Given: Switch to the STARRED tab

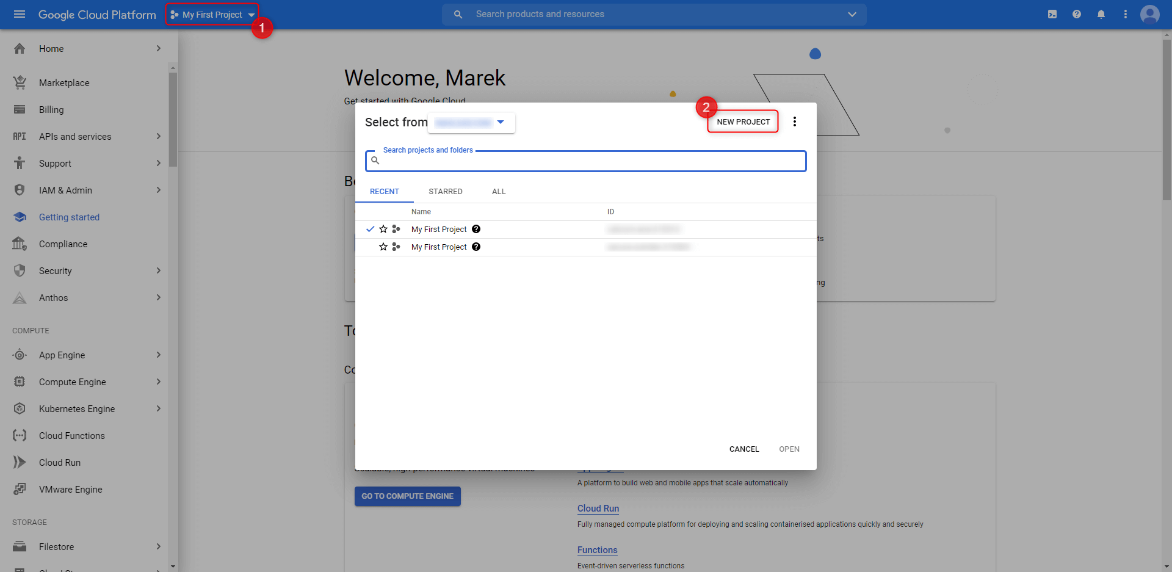Looking at the screenshot, I should [446, 191].
